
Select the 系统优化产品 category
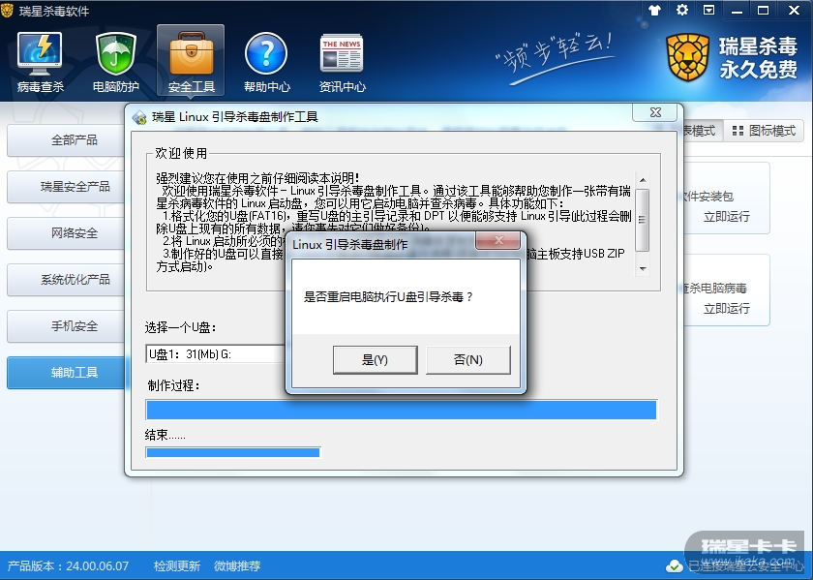(66, 280)
